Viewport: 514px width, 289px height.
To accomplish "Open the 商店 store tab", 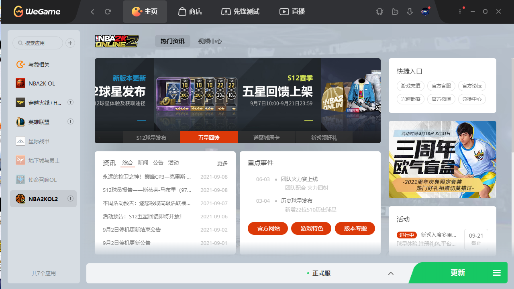I will pos(190,12).
